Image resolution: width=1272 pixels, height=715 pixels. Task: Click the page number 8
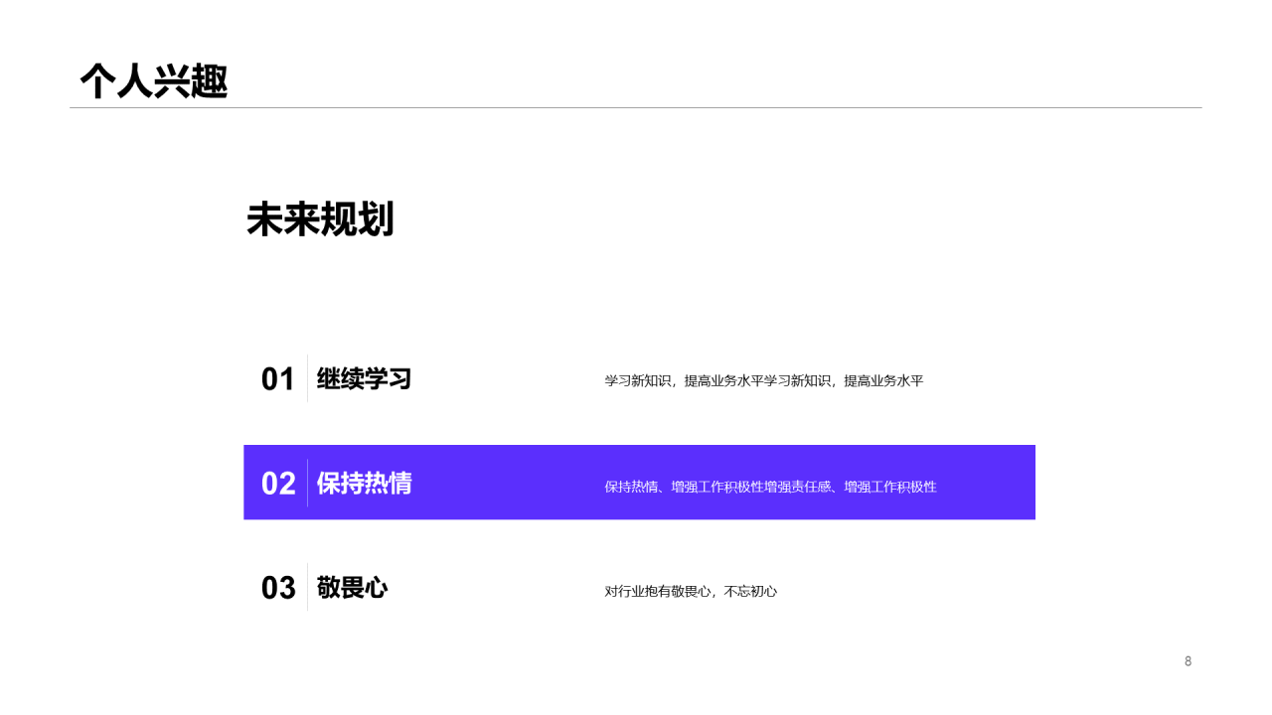click(1186, 660)
